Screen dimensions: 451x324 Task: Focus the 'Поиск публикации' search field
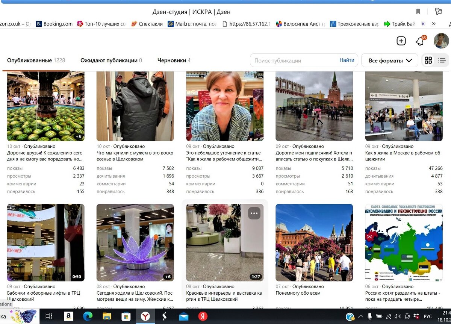tap(295, 61)
